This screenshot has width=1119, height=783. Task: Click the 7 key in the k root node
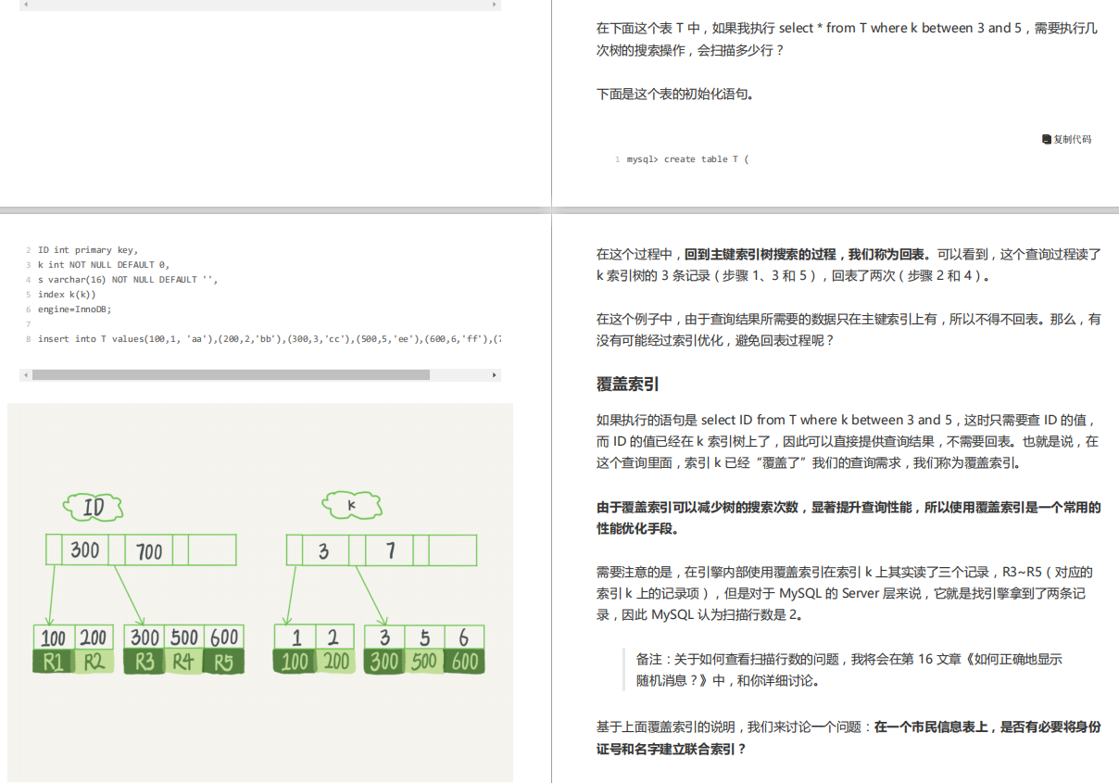[x=390, y=550]
